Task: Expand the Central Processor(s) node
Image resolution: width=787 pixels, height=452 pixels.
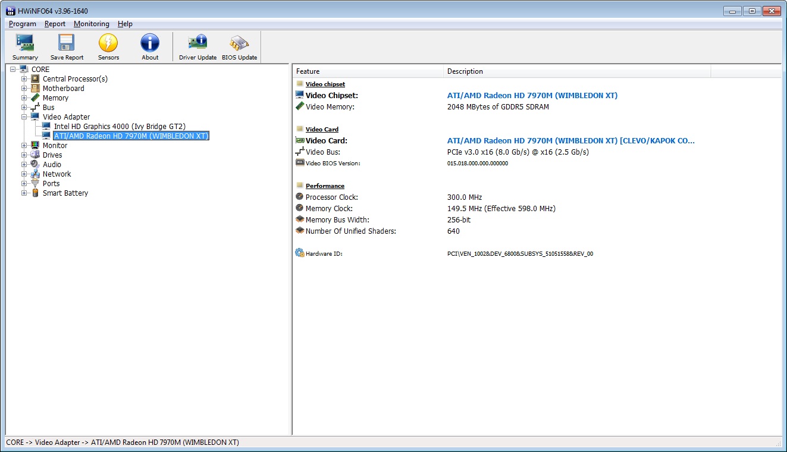Action: (x=24, y=79)
